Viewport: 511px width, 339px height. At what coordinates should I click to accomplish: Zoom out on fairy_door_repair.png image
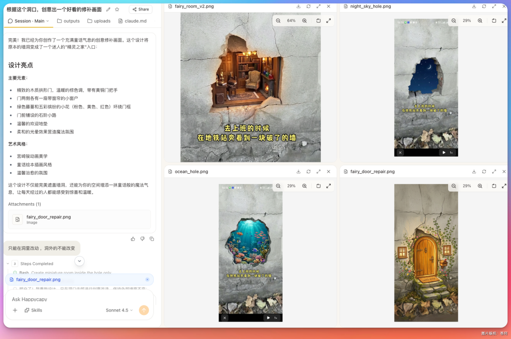coord(454,186)
